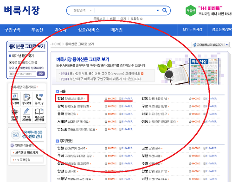232x182 pixels.
Task: Click the magnifier search icon
Action: [x=165, y=10]
